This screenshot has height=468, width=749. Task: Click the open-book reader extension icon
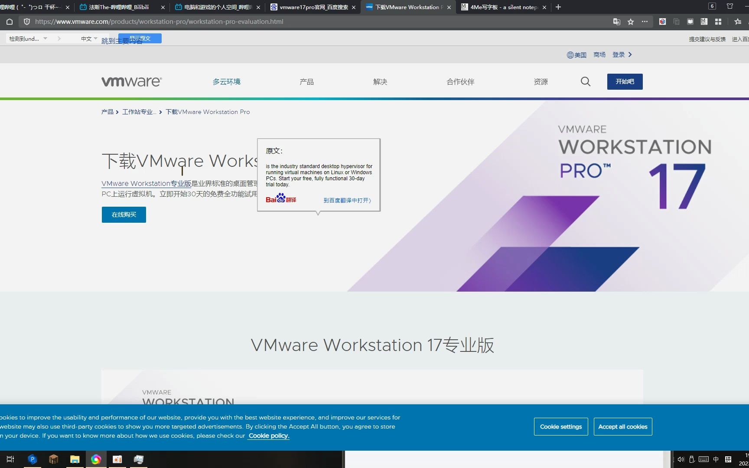pyautogui.click(x=690, y=22)
